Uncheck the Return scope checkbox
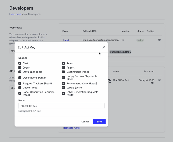The width and height of the screenshot is (173, 142). pyautogui.click(x=64, y=63)
